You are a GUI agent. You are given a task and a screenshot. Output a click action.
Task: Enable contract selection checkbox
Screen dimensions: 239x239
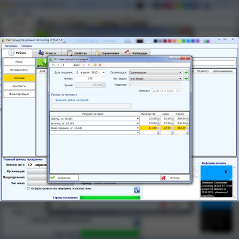click(x=53, y=100)
